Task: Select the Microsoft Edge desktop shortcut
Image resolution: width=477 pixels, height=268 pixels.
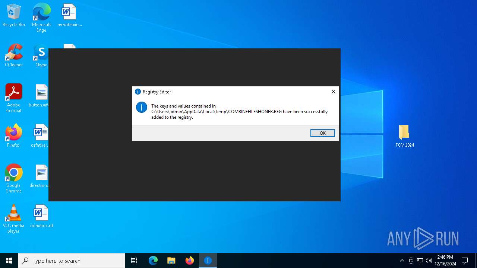Action: click(x=41, y=17)
